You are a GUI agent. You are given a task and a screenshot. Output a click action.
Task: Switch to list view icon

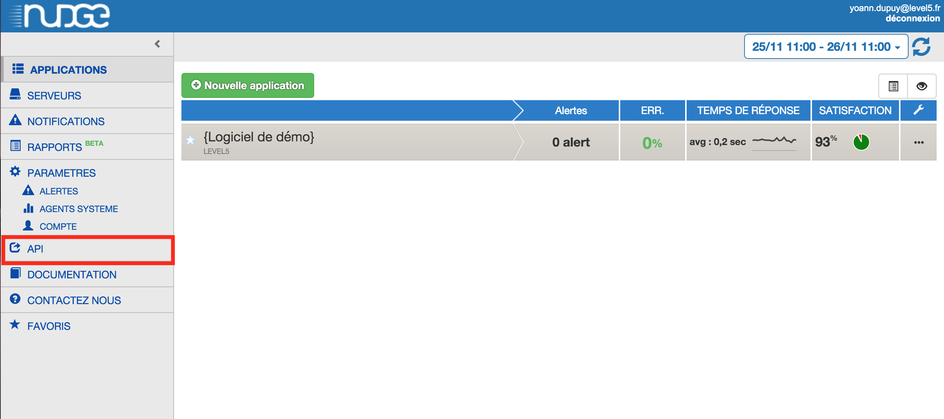[893, 86]
